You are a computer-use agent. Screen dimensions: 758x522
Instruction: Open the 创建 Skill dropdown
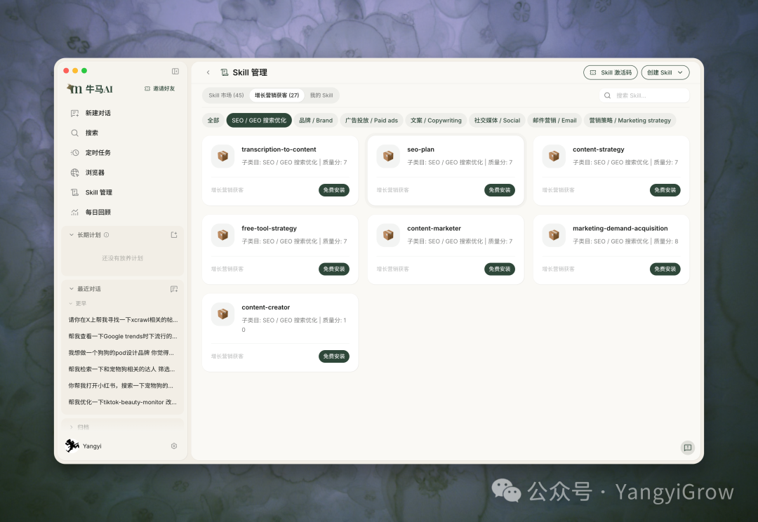[665, 72]
